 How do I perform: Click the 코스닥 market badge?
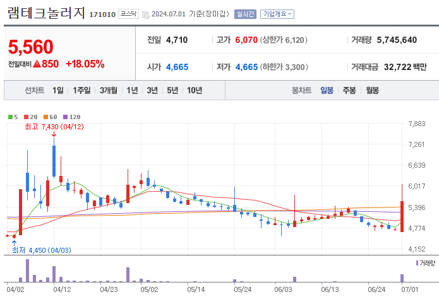(128, 14)
